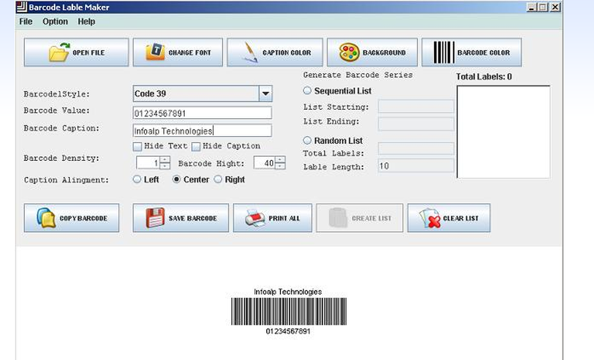Select Left caption alignment
The image size is (594, 360).
[x=137, y=179]
